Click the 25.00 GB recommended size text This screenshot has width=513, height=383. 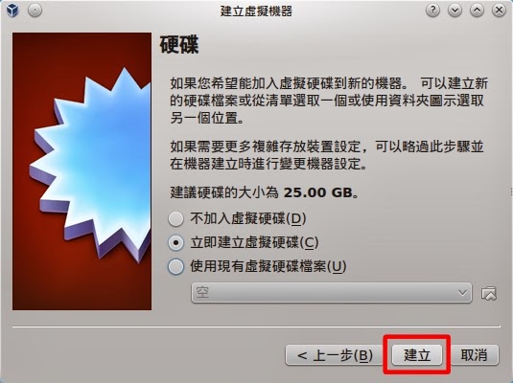[x=317, y=192]
